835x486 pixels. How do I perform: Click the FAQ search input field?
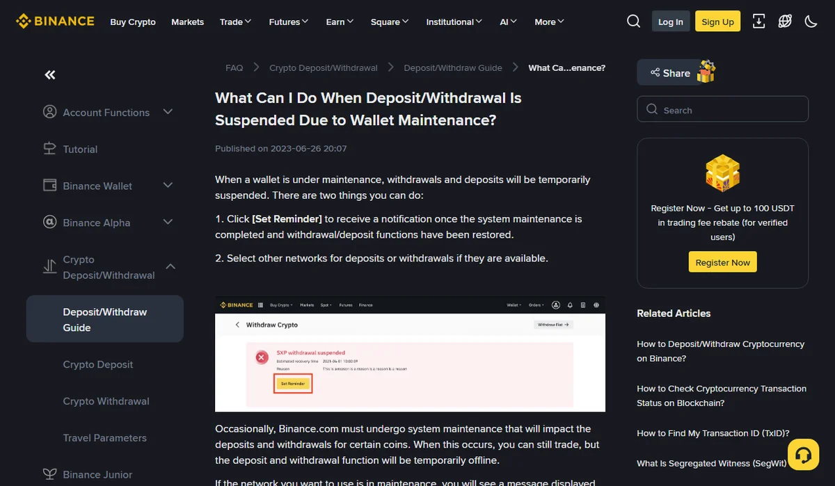[722, 109]
